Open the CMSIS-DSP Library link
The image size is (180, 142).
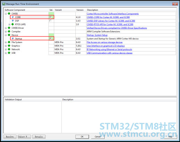(111, 21)
